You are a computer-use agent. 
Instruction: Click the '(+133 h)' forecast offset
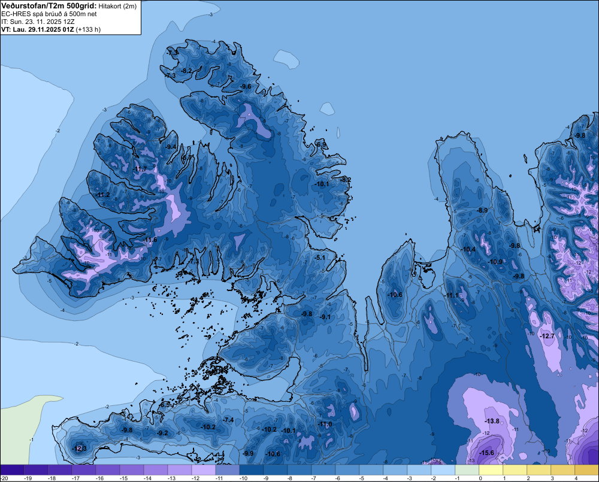(x=88, y=29)
